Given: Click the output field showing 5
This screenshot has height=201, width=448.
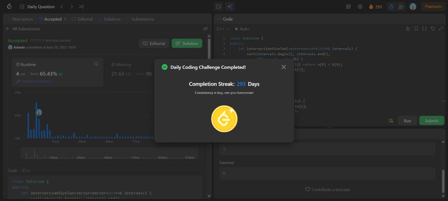Looking at the screenshot, I should tap(327, 149).
